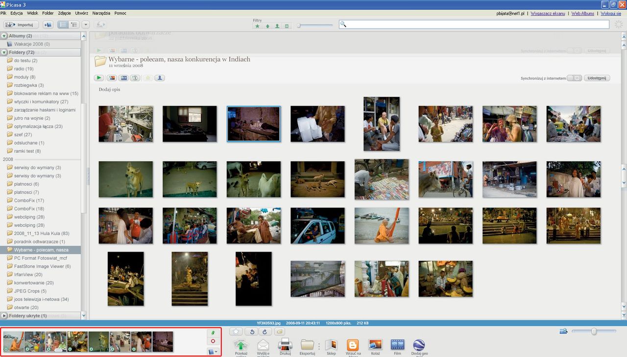Screen dimensions: 627x357
Task: Toggle star on selected photo
Action: pos(236,332)
